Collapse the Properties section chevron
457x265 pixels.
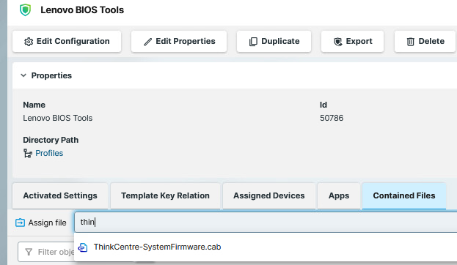[x=23, y=75]
